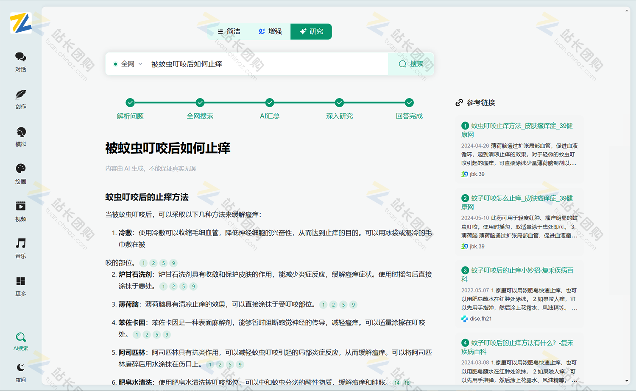Open reference 蚊子叮咬后的止痒小妙招
The image size is (636, 391).
[517, 275]
